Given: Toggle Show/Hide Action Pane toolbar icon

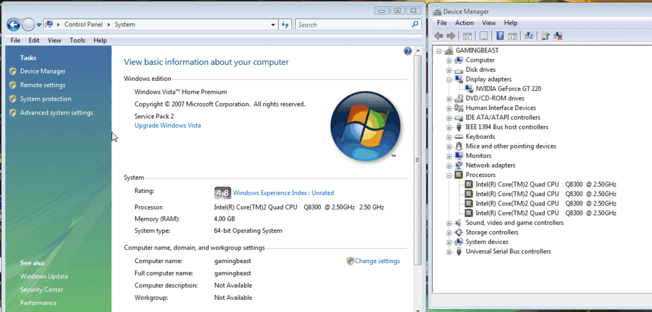Looking at the screenshot, I should coord(512,36).
